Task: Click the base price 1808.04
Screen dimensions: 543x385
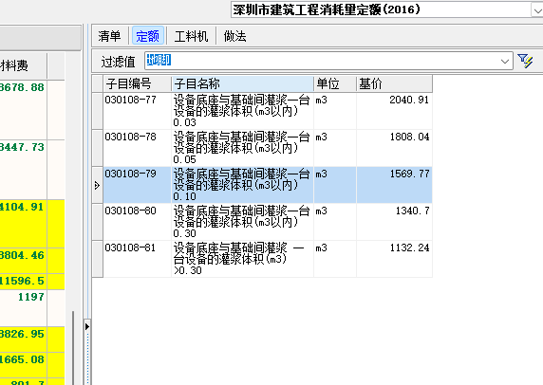Action: pos(409,137)
